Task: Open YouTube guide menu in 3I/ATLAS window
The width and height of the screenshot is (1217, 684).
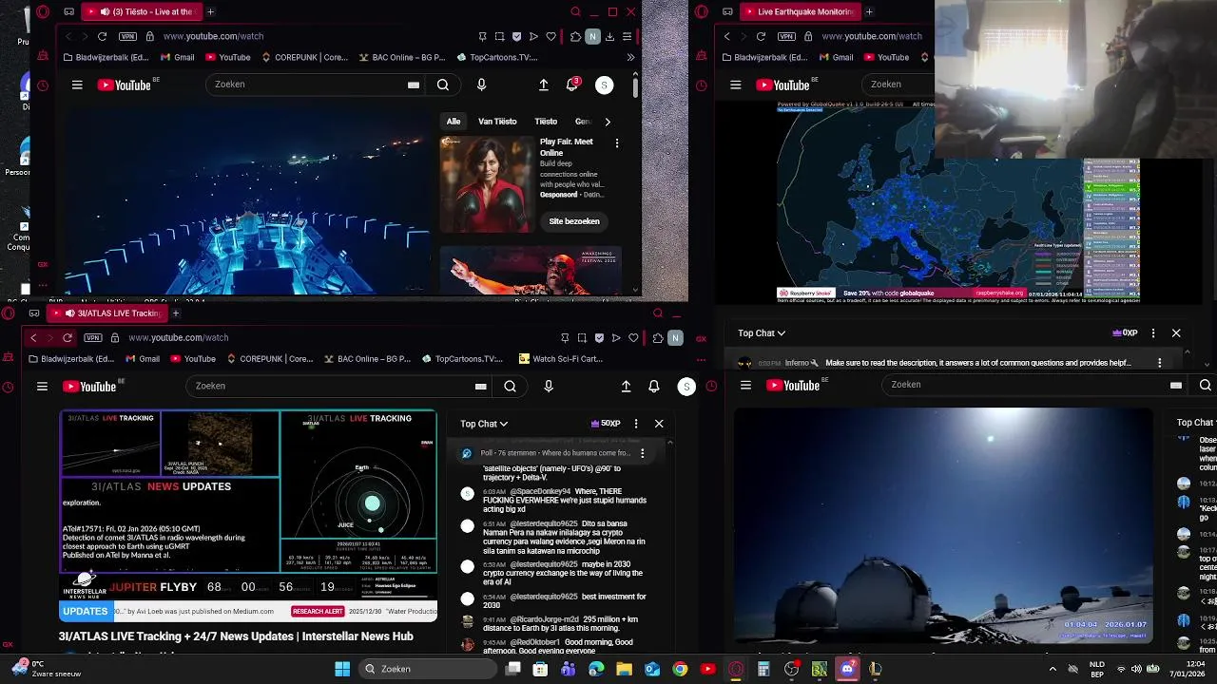Action: tap(42, 386)
